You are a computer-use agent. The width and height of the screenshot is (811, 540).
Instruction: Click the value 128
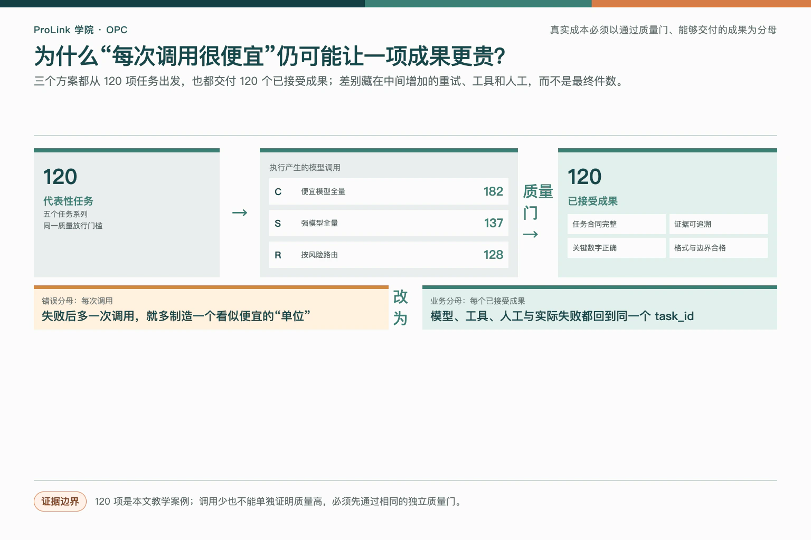[493, 255]
